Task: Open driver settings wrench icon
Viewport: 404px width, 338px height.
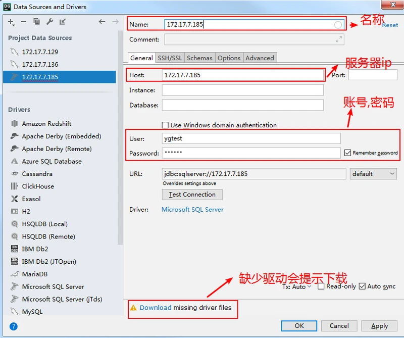Action: [49, 22]
